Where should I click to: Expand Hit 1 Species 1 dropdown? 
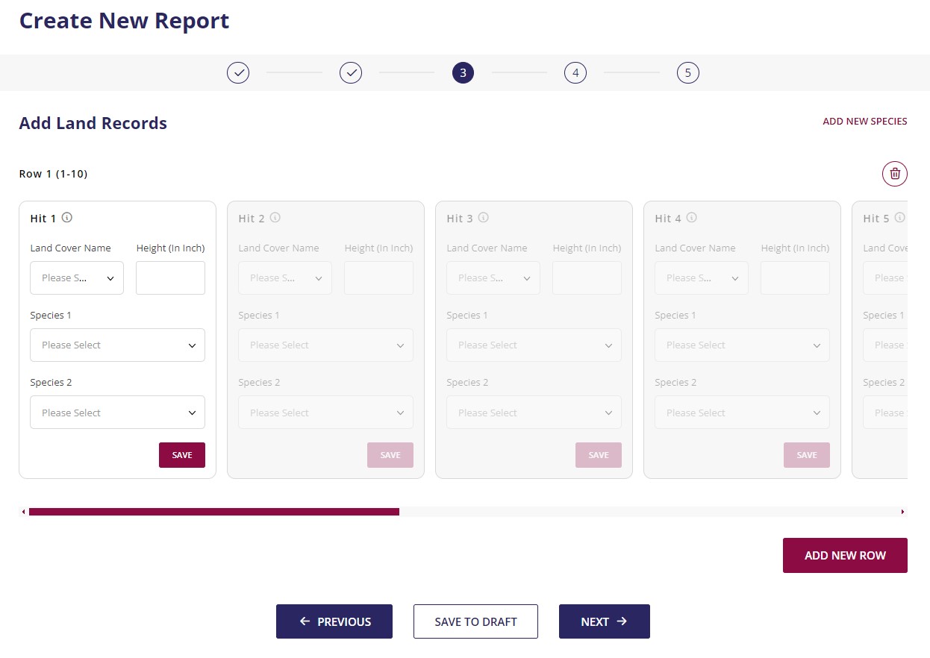(117, 345)
